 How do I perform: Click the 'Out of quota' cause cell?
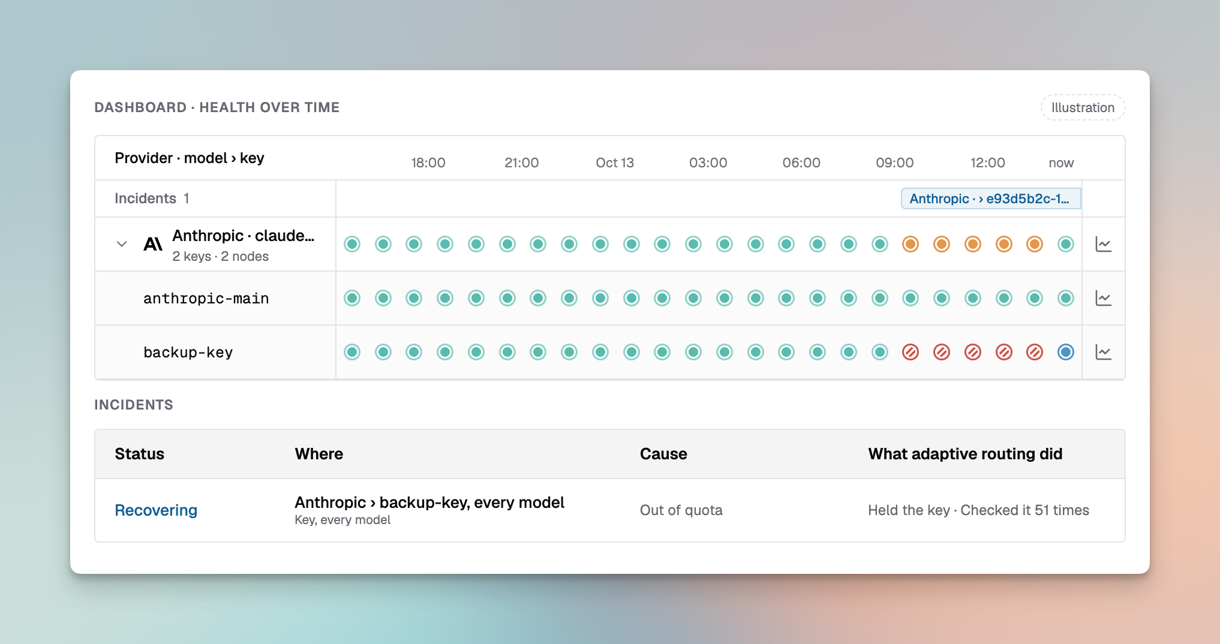tap(681, 510)
